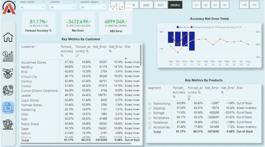Click the Net Error KPI card

tap(78, 23)
